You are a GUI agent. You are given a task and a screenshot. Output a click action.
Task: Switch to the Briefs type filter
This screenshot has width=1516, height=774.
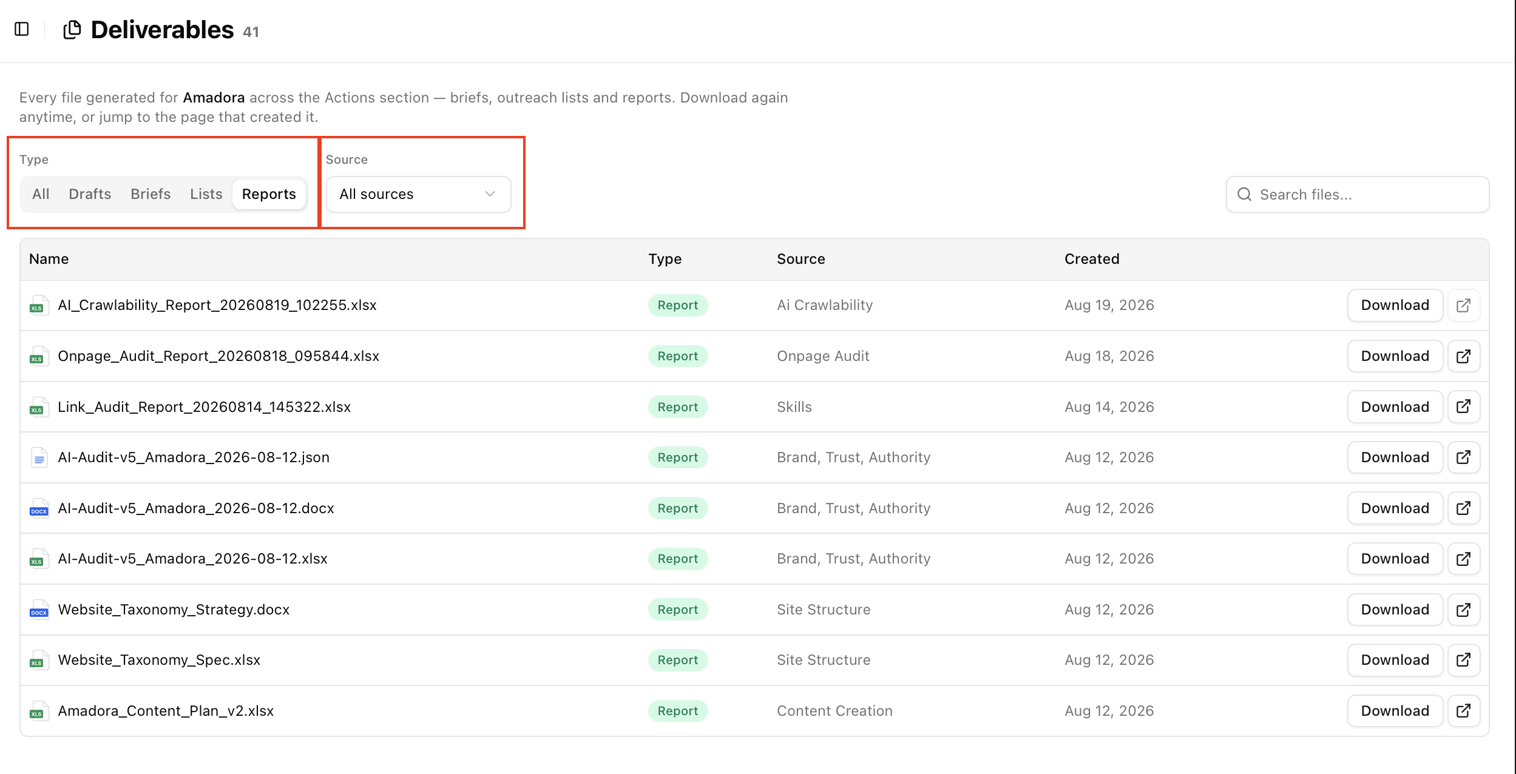tap(151, 194)
